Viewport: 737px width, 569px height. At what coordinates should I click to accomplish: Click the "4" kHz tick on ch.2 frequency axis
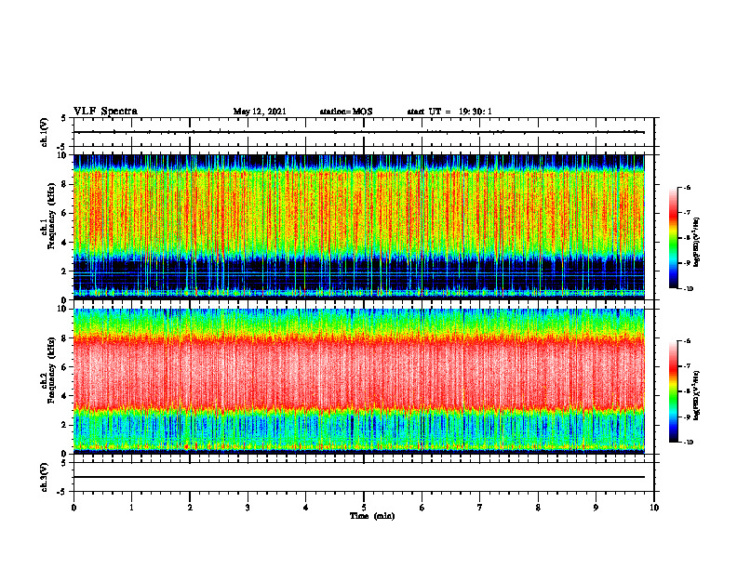click(65, 396)
